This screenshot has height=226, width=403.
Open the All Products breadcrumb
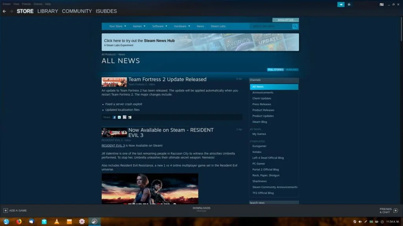click(109, 55)
